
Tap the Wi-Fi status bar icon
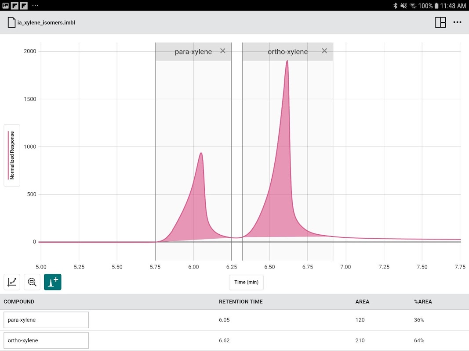(413, 6)
